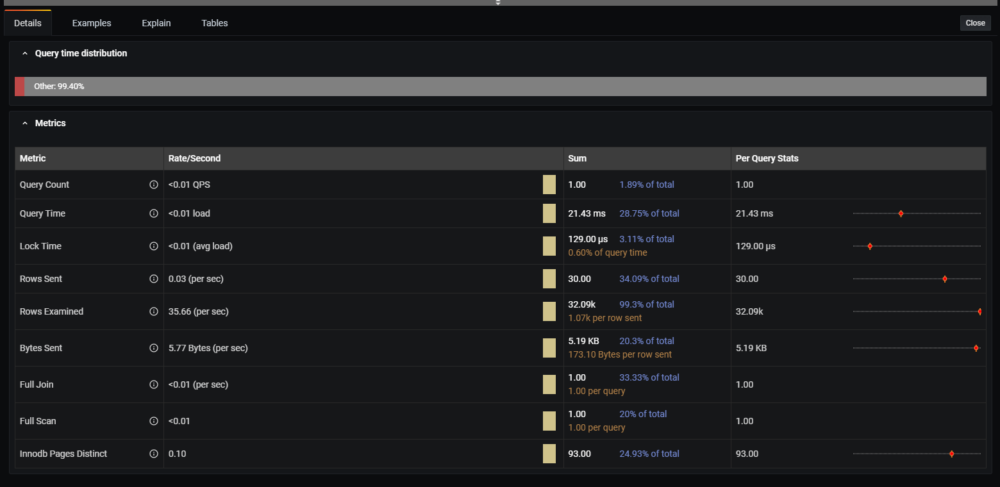Click '20.3% of total' for Bytes Sent
The width and height of the screenshot is (1000, 487).
point(647,341)
